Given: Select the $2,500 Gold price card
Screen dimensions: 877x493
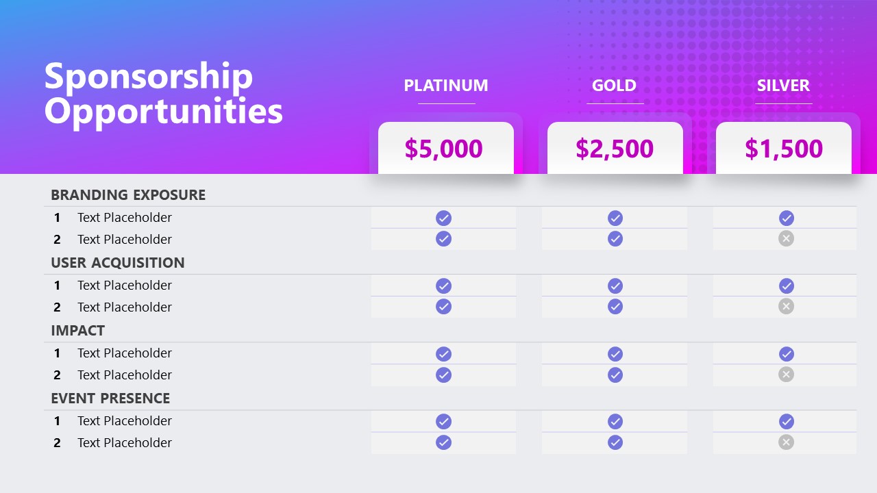Looking at the screenshot, I should [615, 148].
